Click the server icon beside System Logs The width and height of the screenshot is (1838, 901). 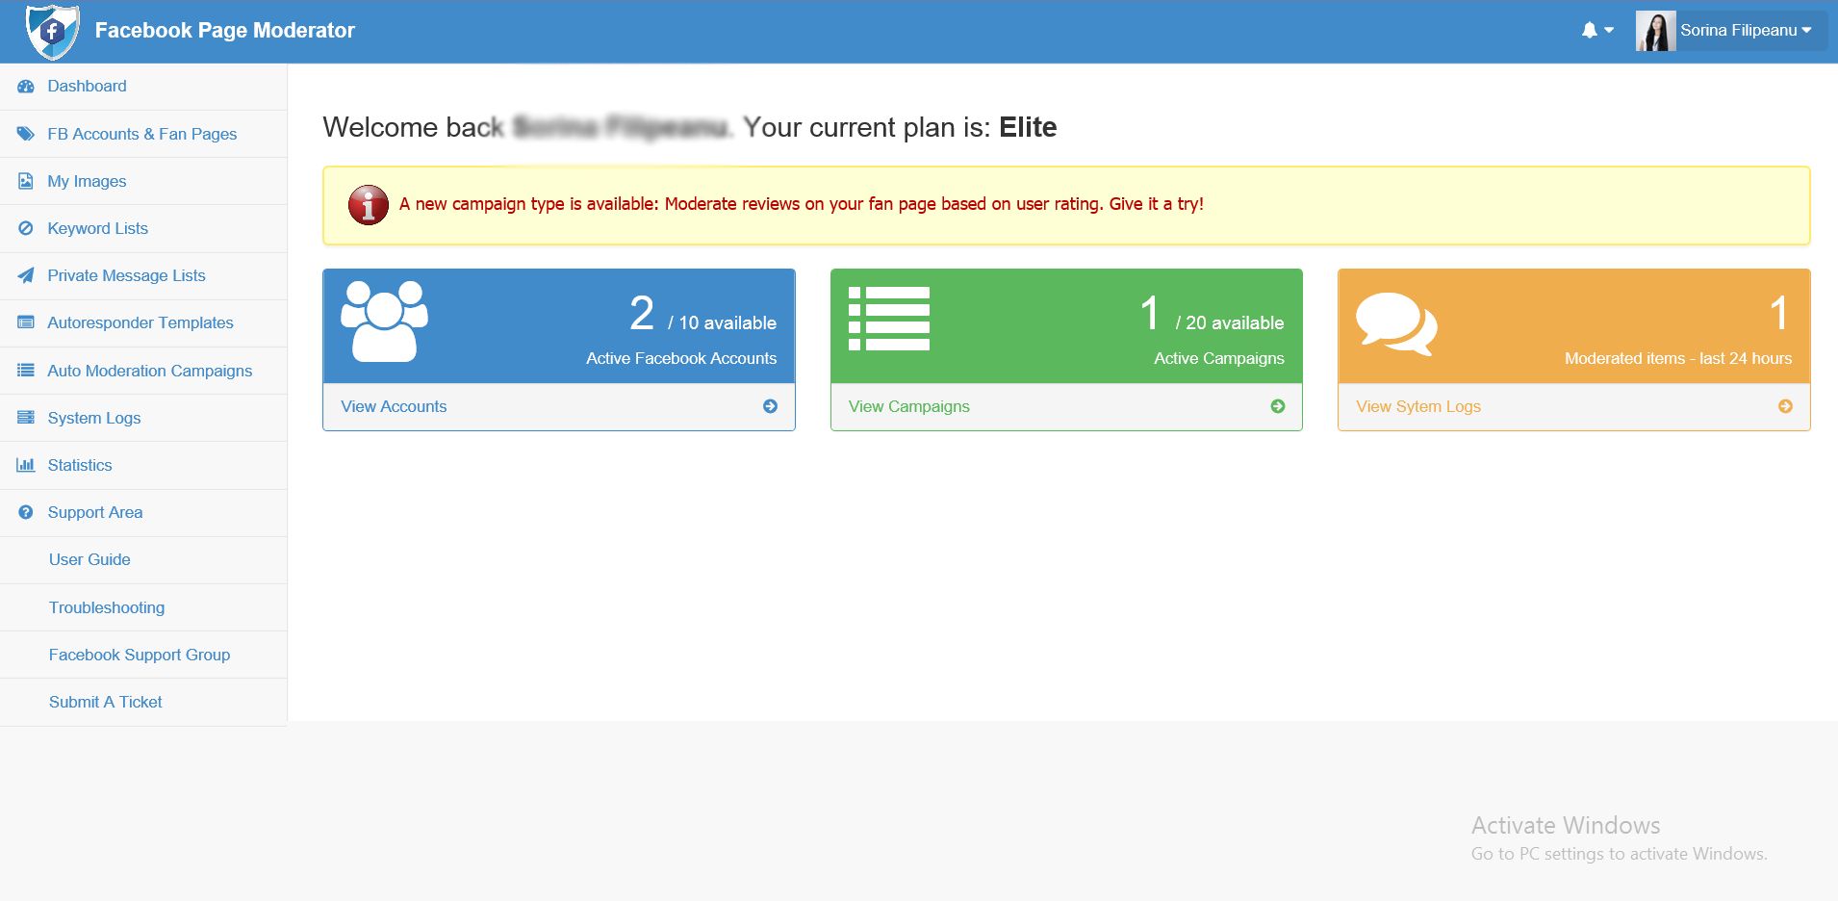click(26, 418)
